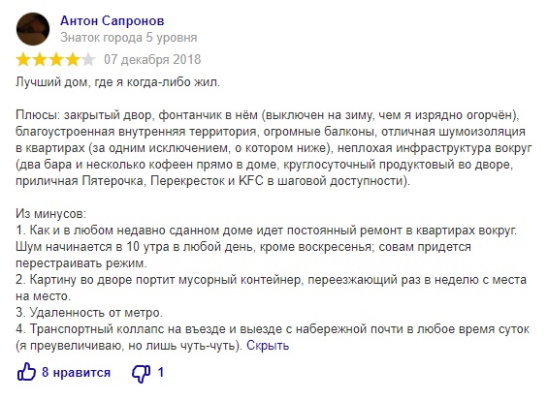Viewport: 548px width, 400px height.
Task: Click the review date 07 декабря 2018
Action: pyautogui.click(x=152, y=59)
